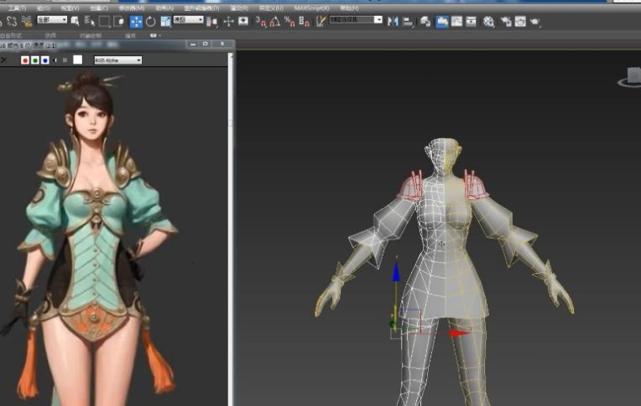Click the teapot Render Production icon

536,21
